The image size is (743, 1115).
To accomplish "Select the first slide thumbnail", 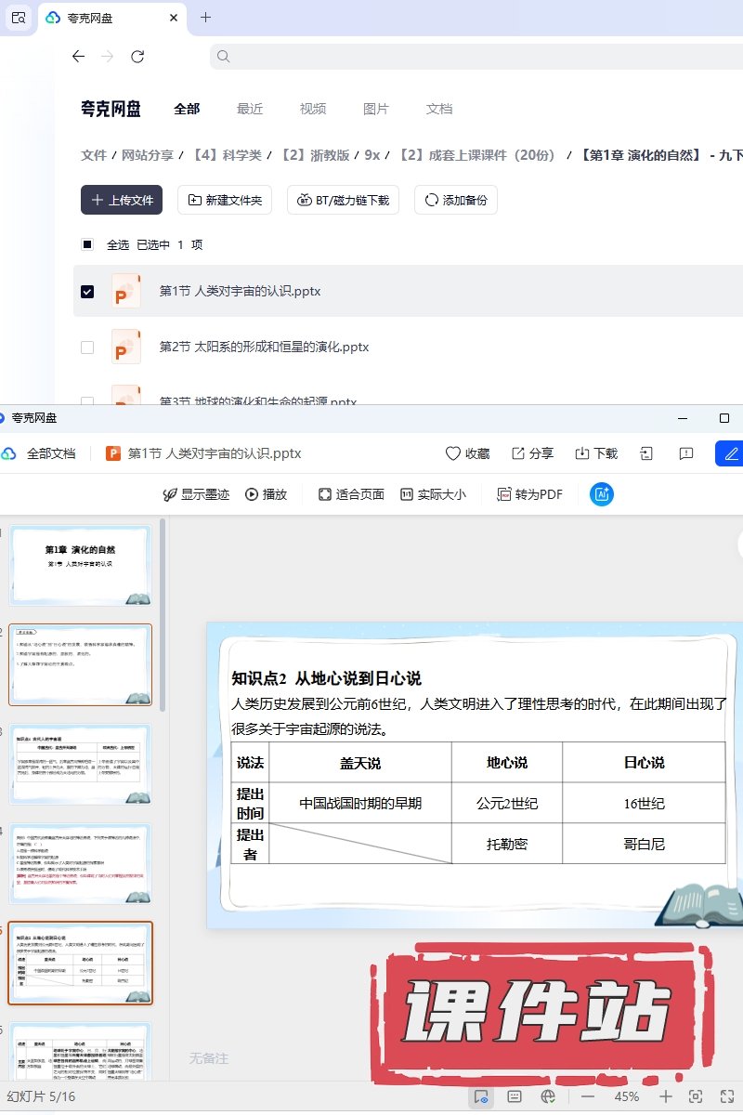I will coord(80,565).
